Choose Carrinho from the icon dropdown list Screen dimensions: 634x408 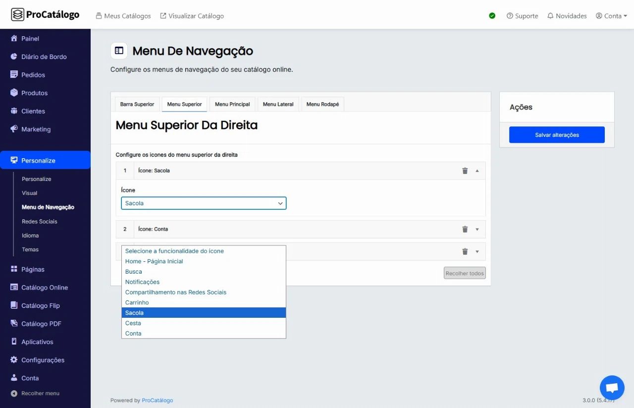click(x=137, y=302)
